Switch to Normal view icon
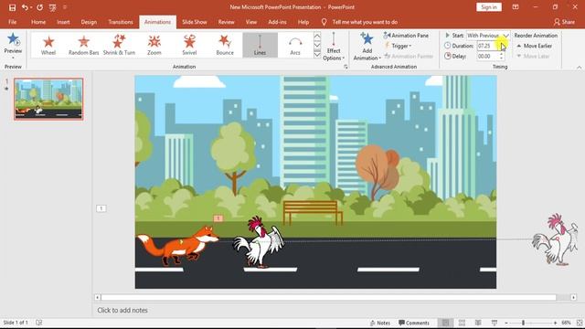This screenshot has width=585, height=329. coord(445,323)
